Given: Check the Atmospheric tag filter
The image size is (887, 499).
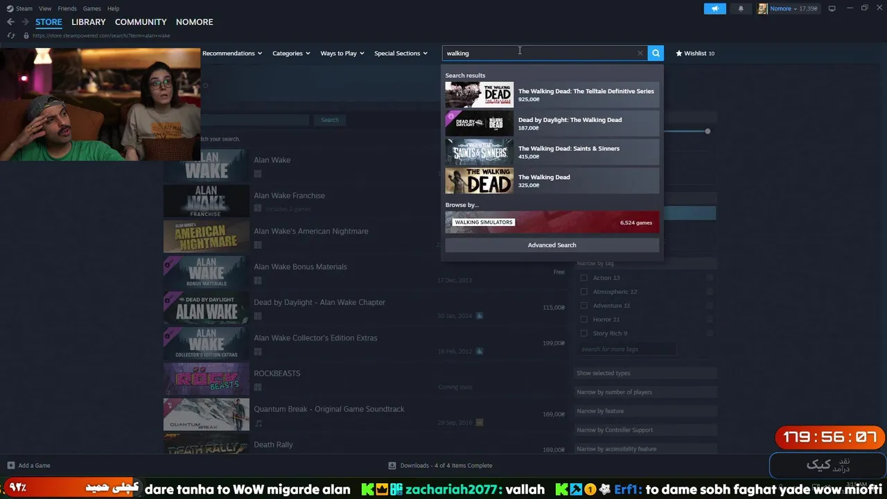Looking at the screenshot, I should (583, 292).
